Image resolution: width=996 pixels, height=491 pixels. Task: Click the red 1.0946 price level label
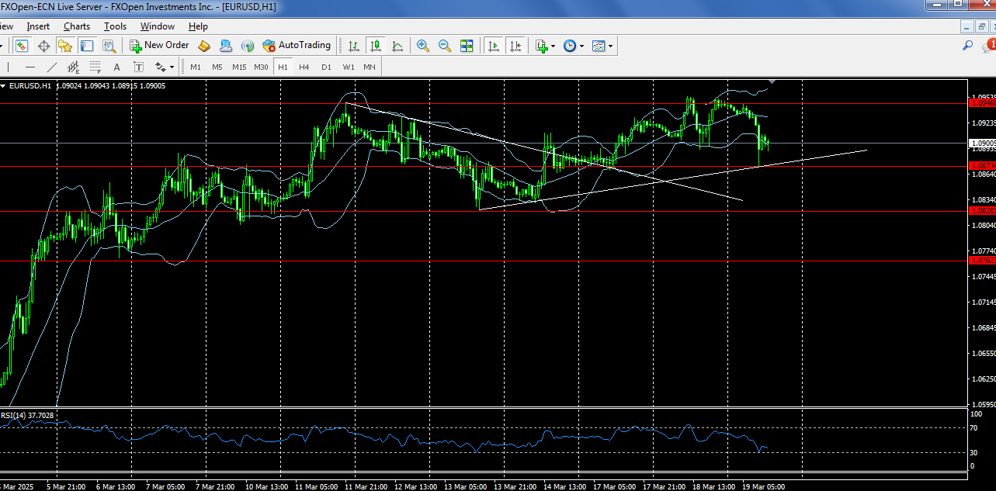pos(983,102)
